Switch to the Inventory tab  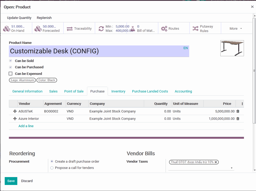coord(118,91)
